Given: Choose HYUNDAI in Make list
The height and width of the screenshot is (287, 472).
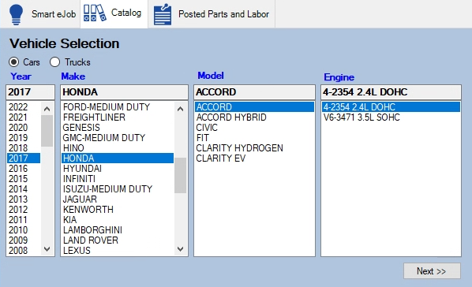Looking at the screenshot, I should click(118, 169).
